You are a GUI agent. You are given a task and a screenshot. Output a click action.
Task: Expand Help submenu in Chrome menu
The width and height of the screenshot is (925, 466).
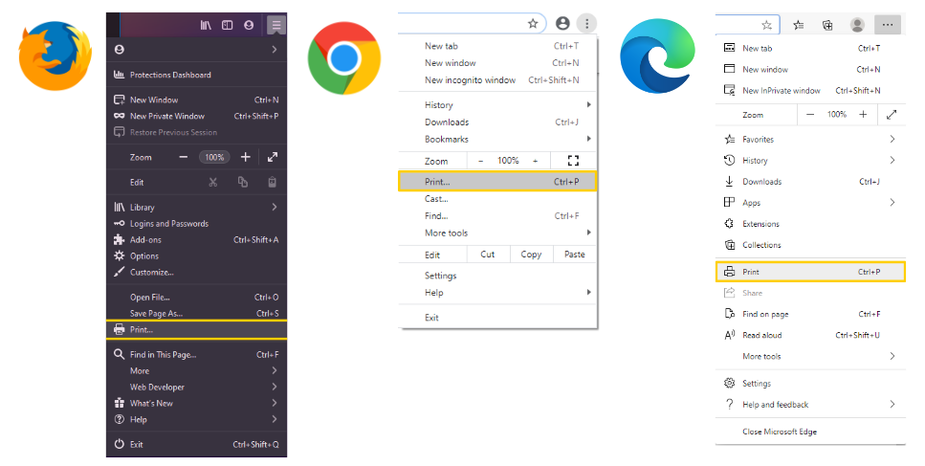pyautogui.click(x=498, y=293)
